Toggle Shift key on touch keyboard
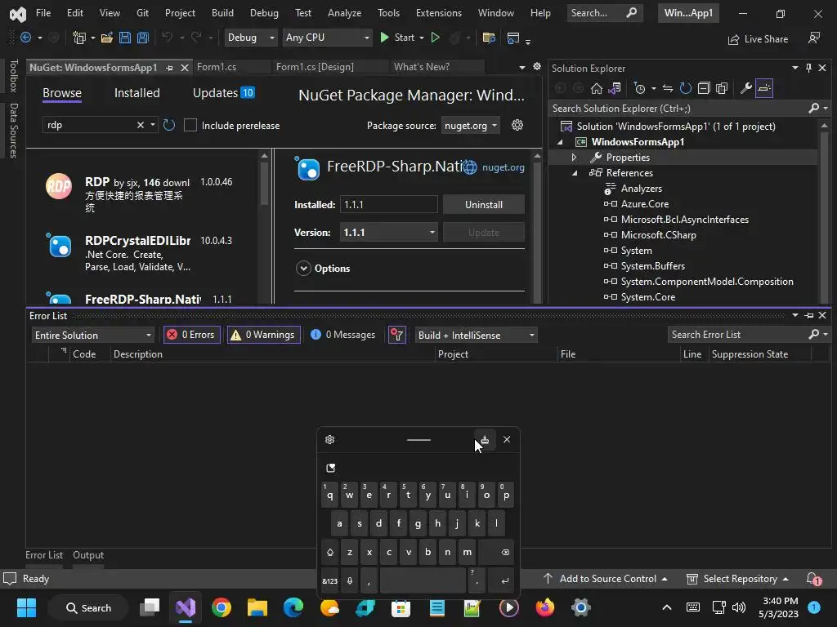Screen dimensions: 837x627 330,553
